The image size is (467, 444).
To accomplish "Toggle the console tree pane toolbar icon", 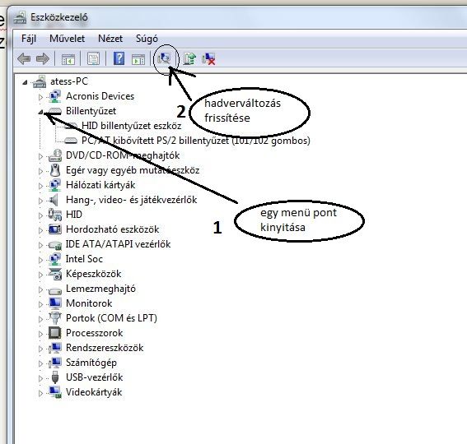I will click(x=68, y=59).
